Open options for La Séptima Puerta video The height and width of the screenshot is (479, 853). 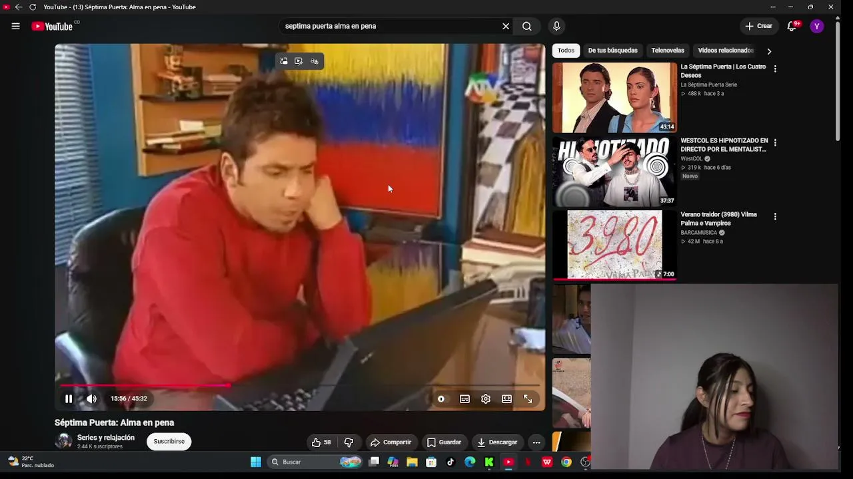(775, 69)
